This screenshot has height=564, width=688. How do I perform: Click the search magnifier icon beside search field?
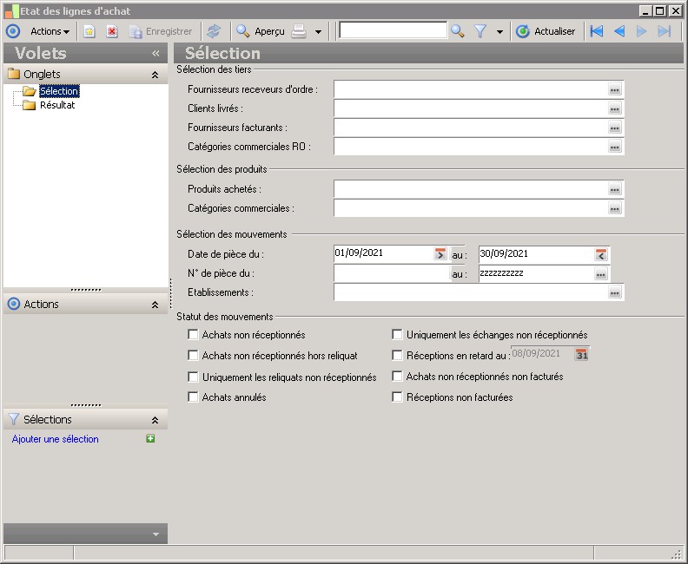pos(458,31)
